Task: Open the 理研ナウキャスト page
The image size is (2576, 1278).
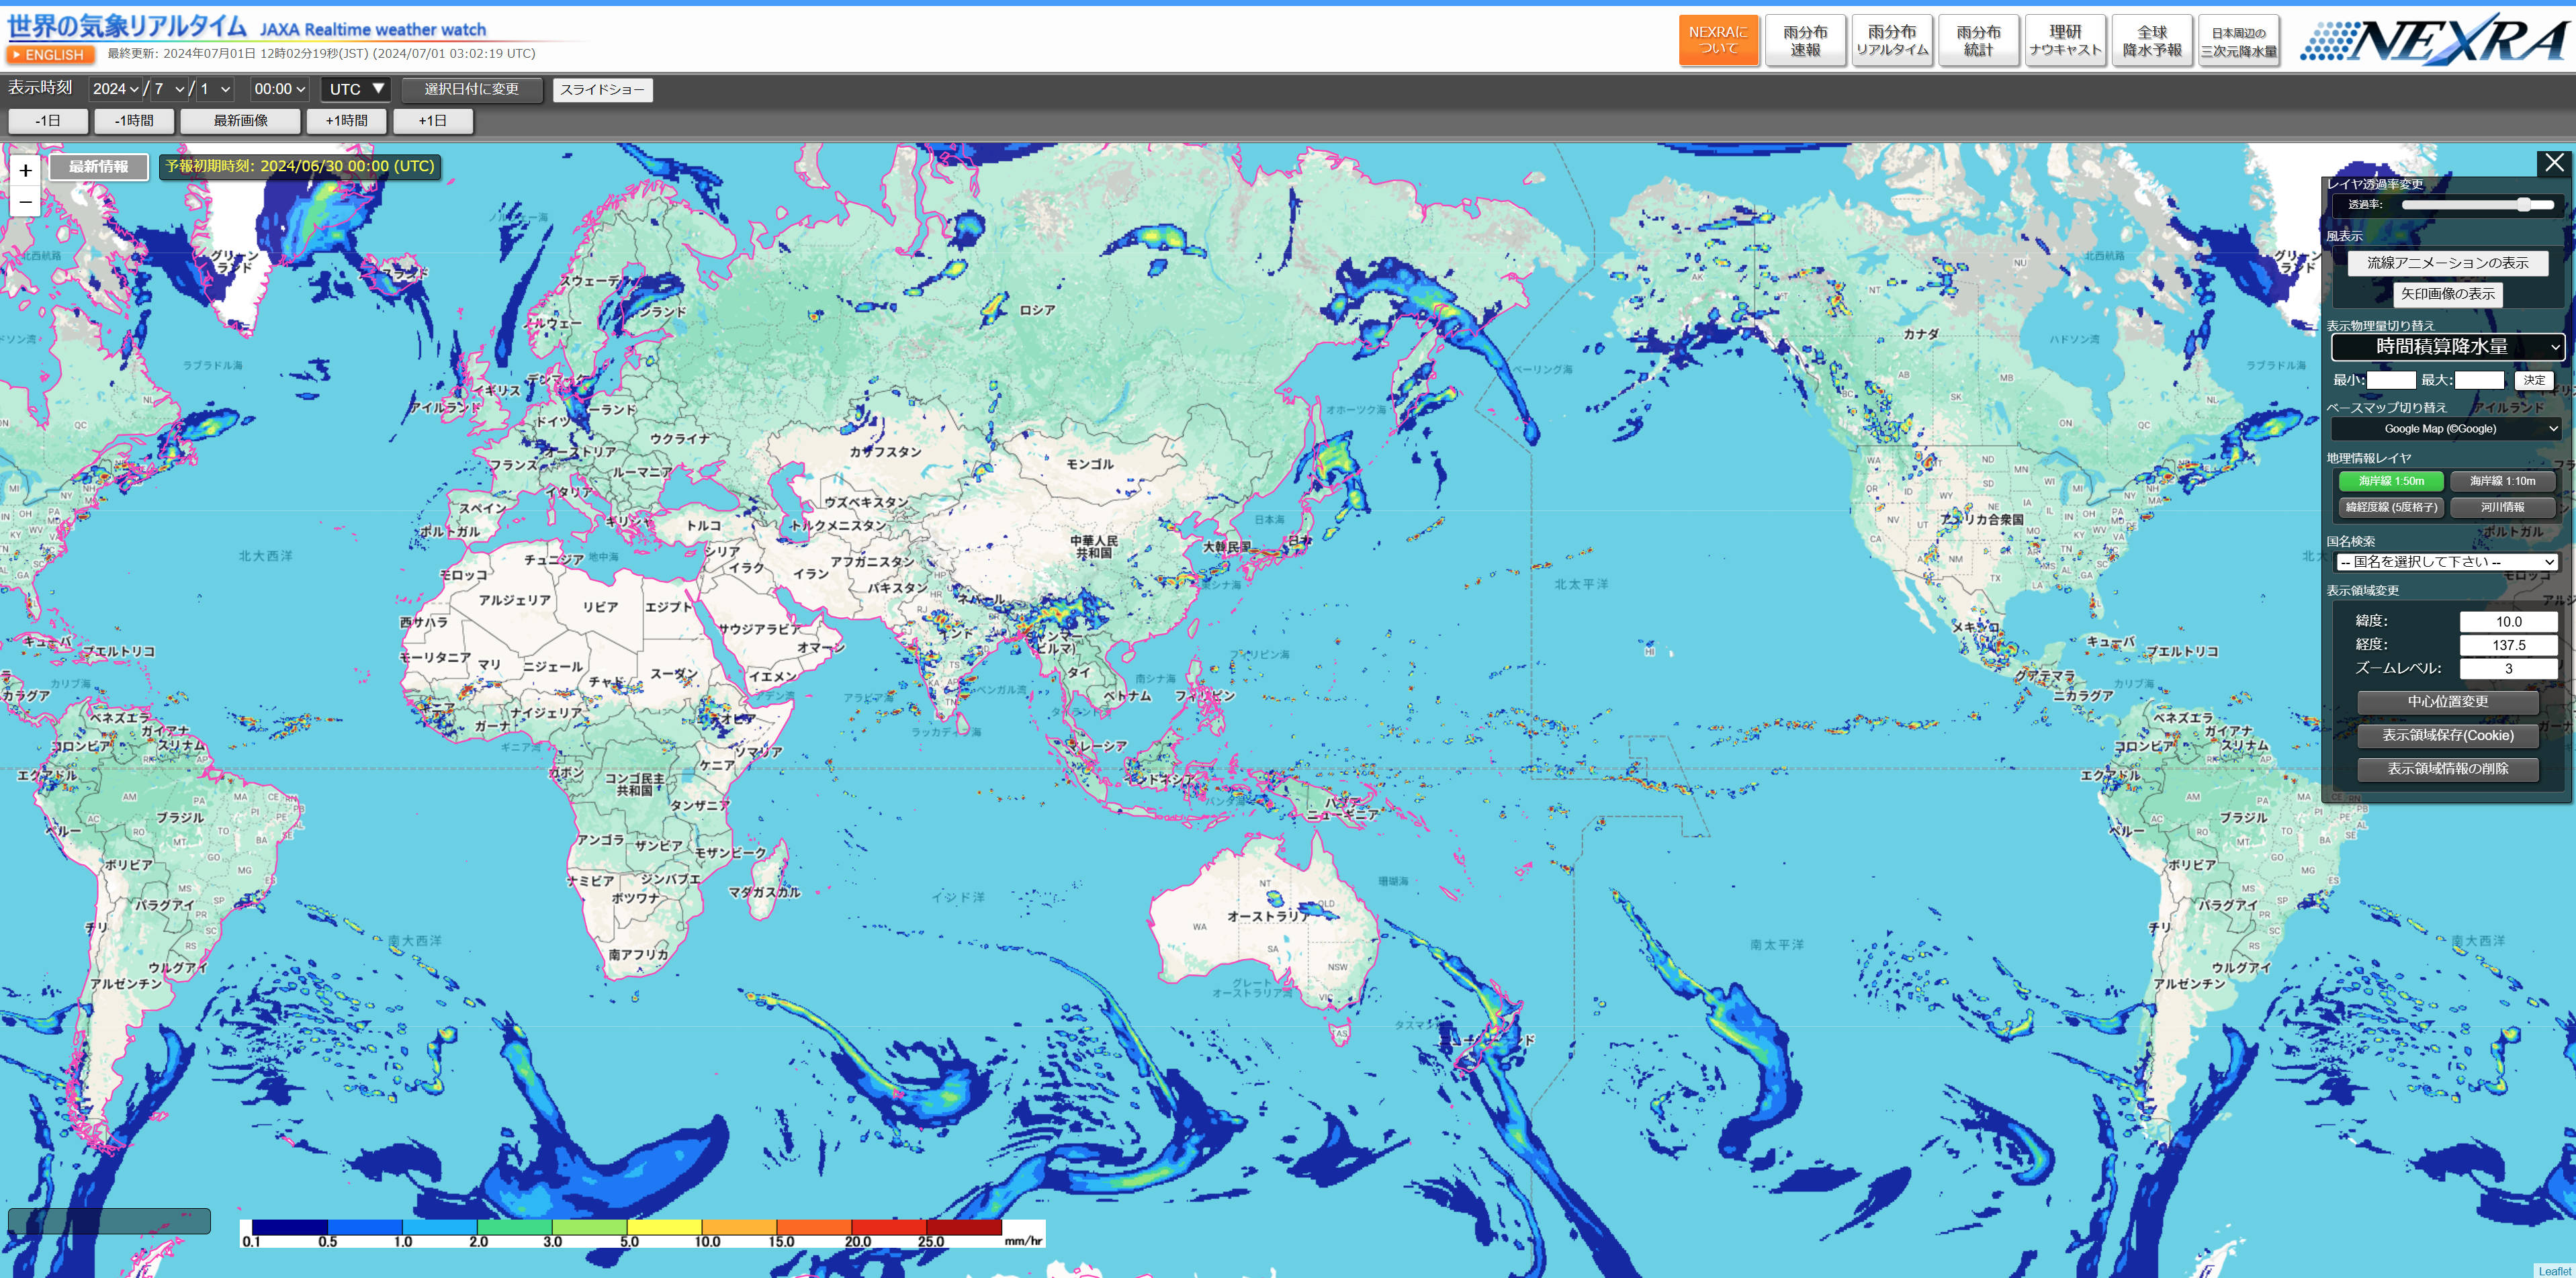Action: pyautogui.click(x=2065, y=40)
